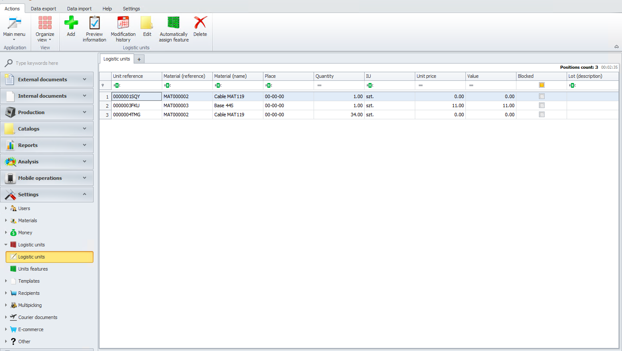Image resolution: width=622 pixels, height=351 pixels.
Task: Expand the External documents section chevron
Action: click(x=85, y=80)
